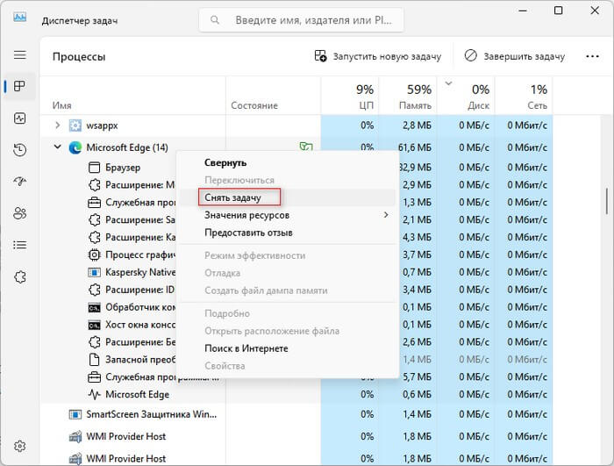Click the Расширение: Sa puzzle icon

pyautogui.click(x=94, y=220)
